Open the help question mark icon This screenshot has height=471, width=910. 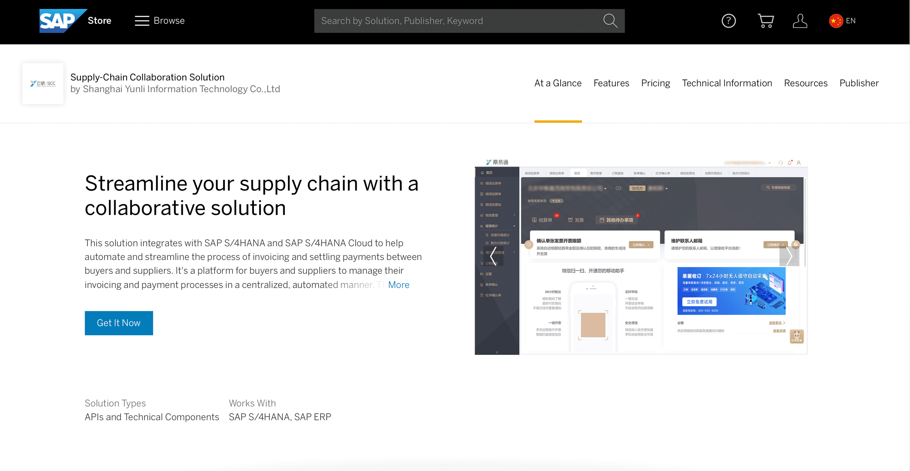pos(728,21)
